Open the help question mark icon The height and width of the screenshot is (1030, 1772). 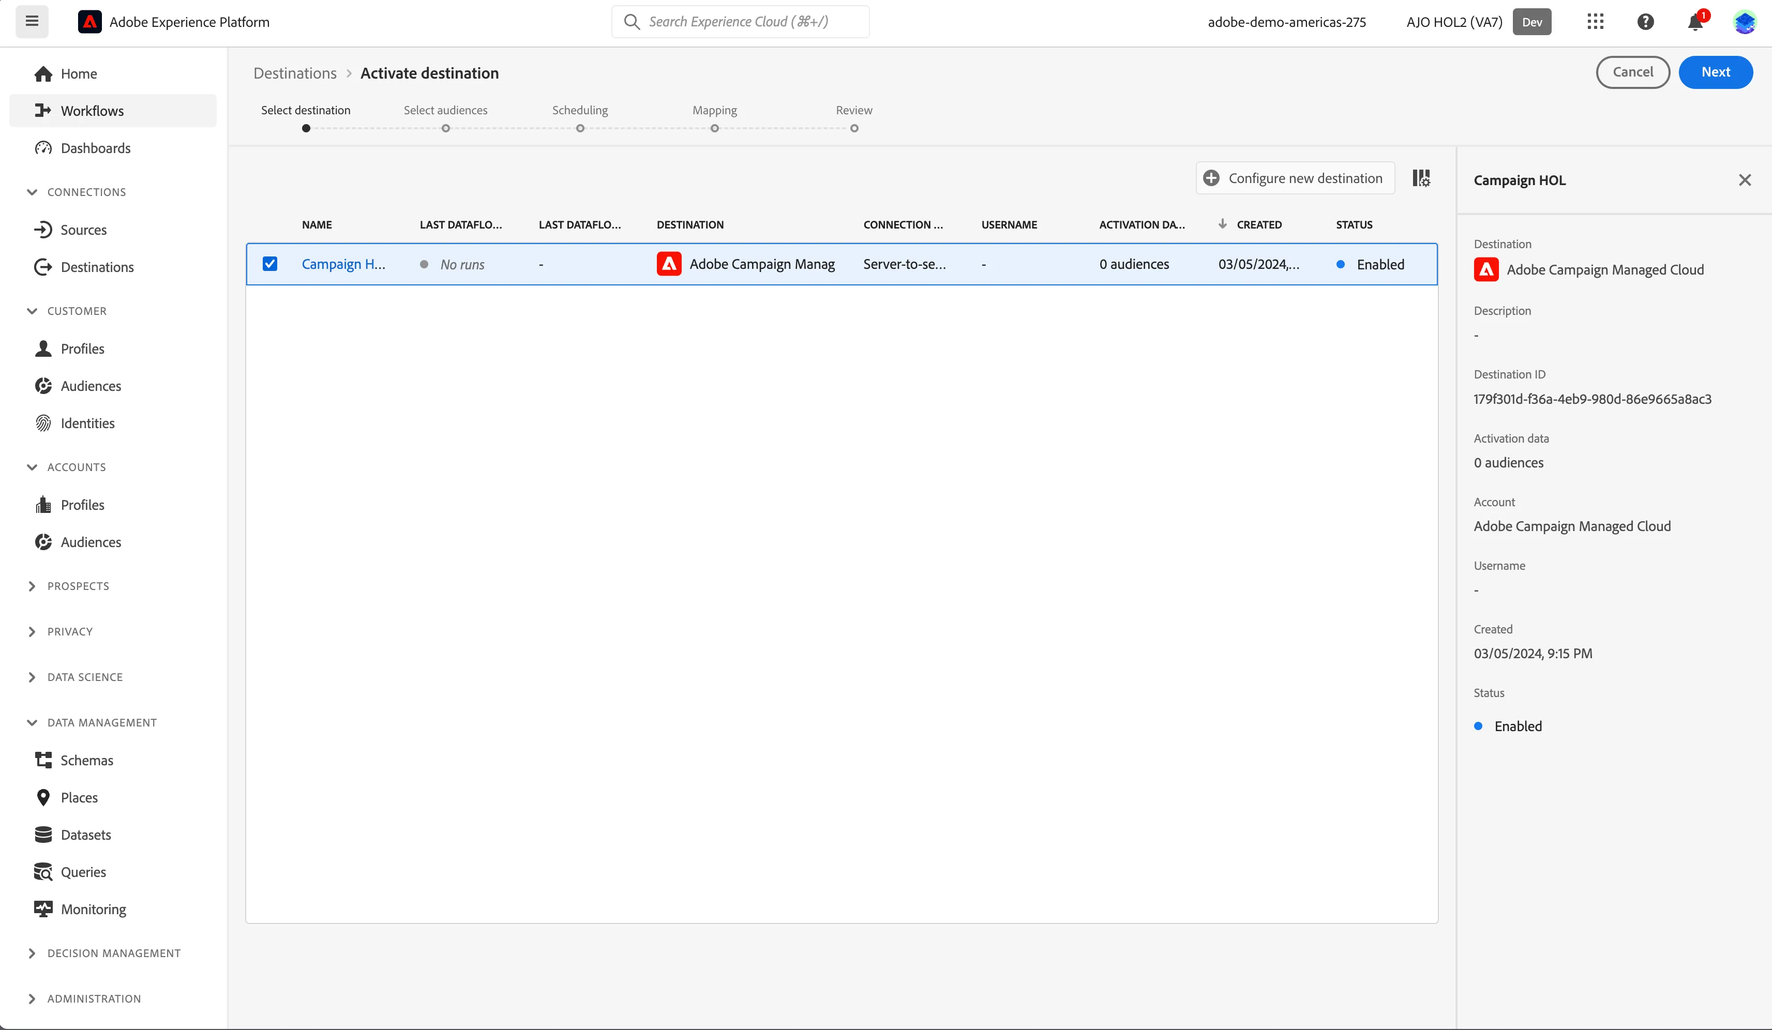(x=1645, y=22)
